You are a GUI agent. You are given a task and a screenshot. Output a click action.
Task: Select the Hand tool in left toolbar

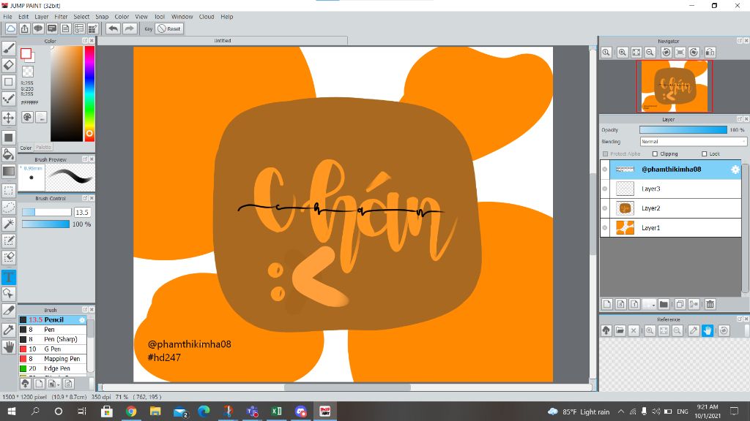pyautogui.click(x=9, y=347)
